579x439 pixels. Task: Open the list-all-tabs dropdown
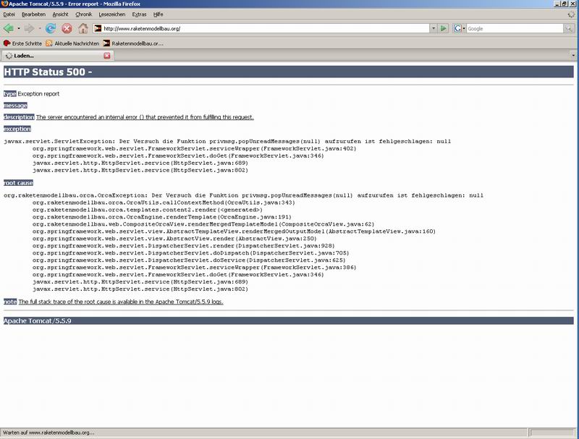[573, 56]
